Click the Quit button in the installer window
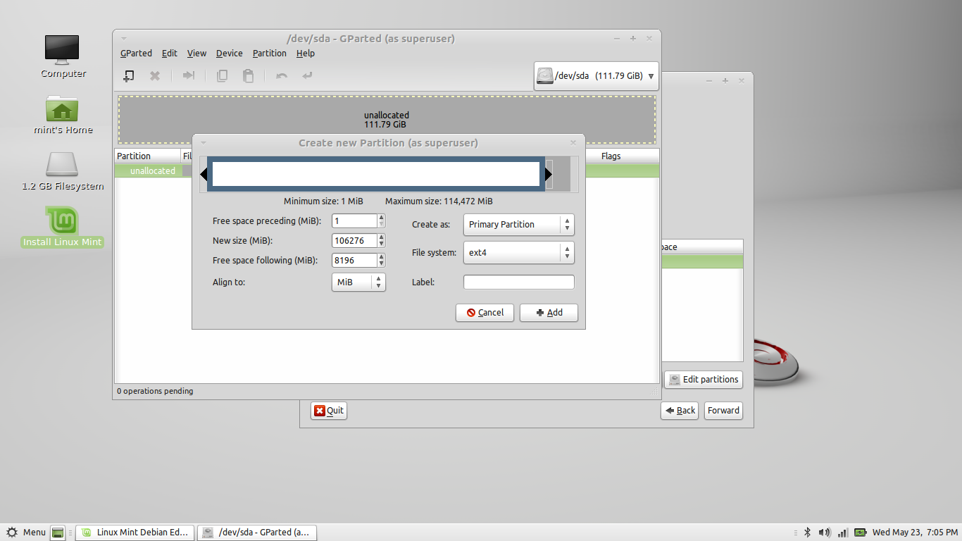 click(329, 411)
